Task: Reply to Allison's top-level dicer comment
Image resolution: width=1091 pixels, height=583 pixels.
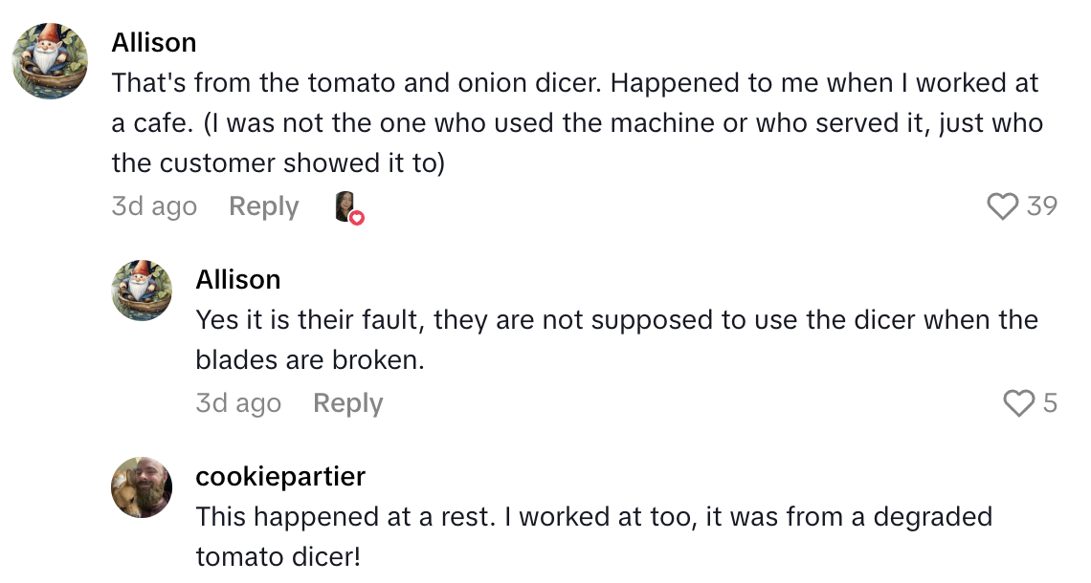Action: pos(263,206)
